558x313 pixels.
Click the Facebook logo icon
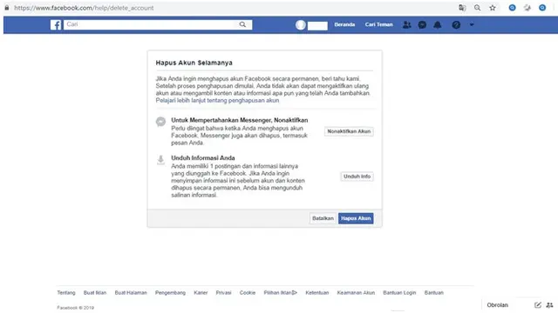pos(56,25)
